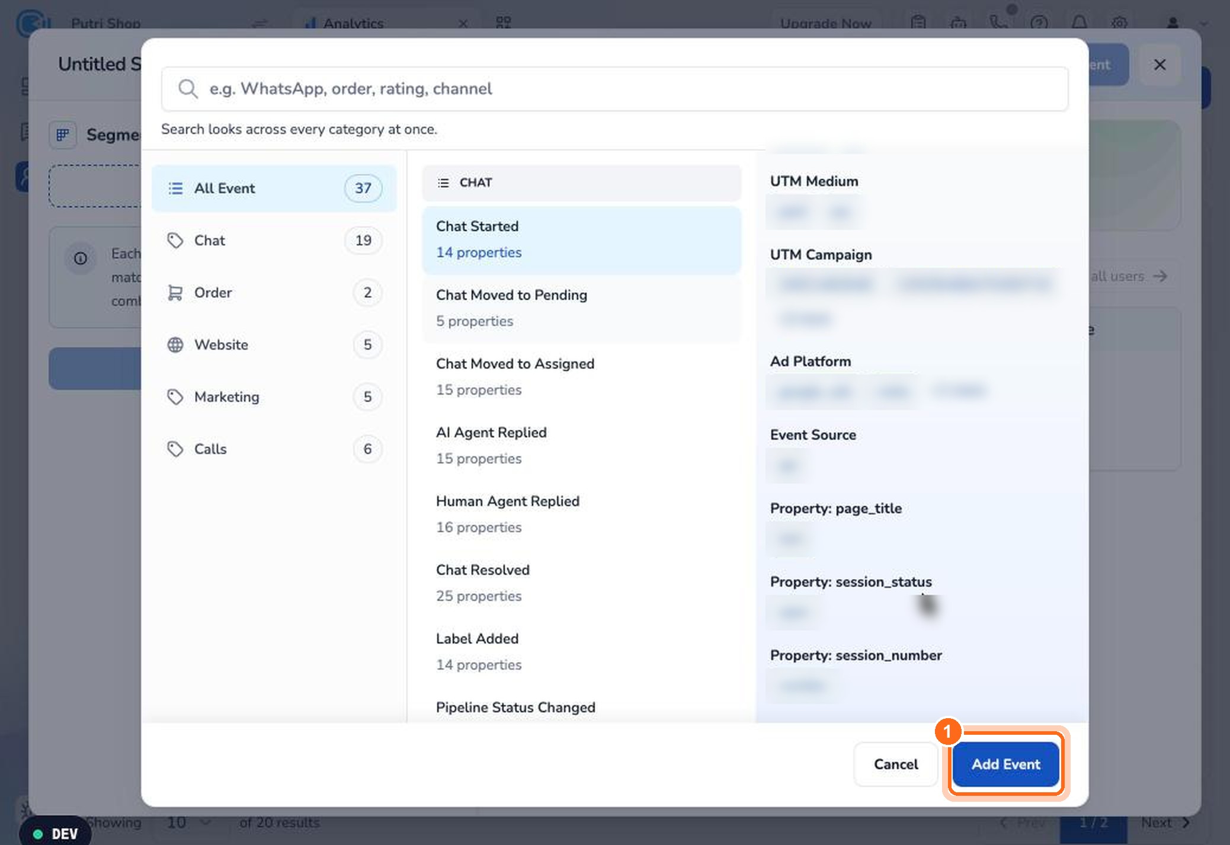
Task: Open the help question mark icon
Action: click(x=1039, y=23)
